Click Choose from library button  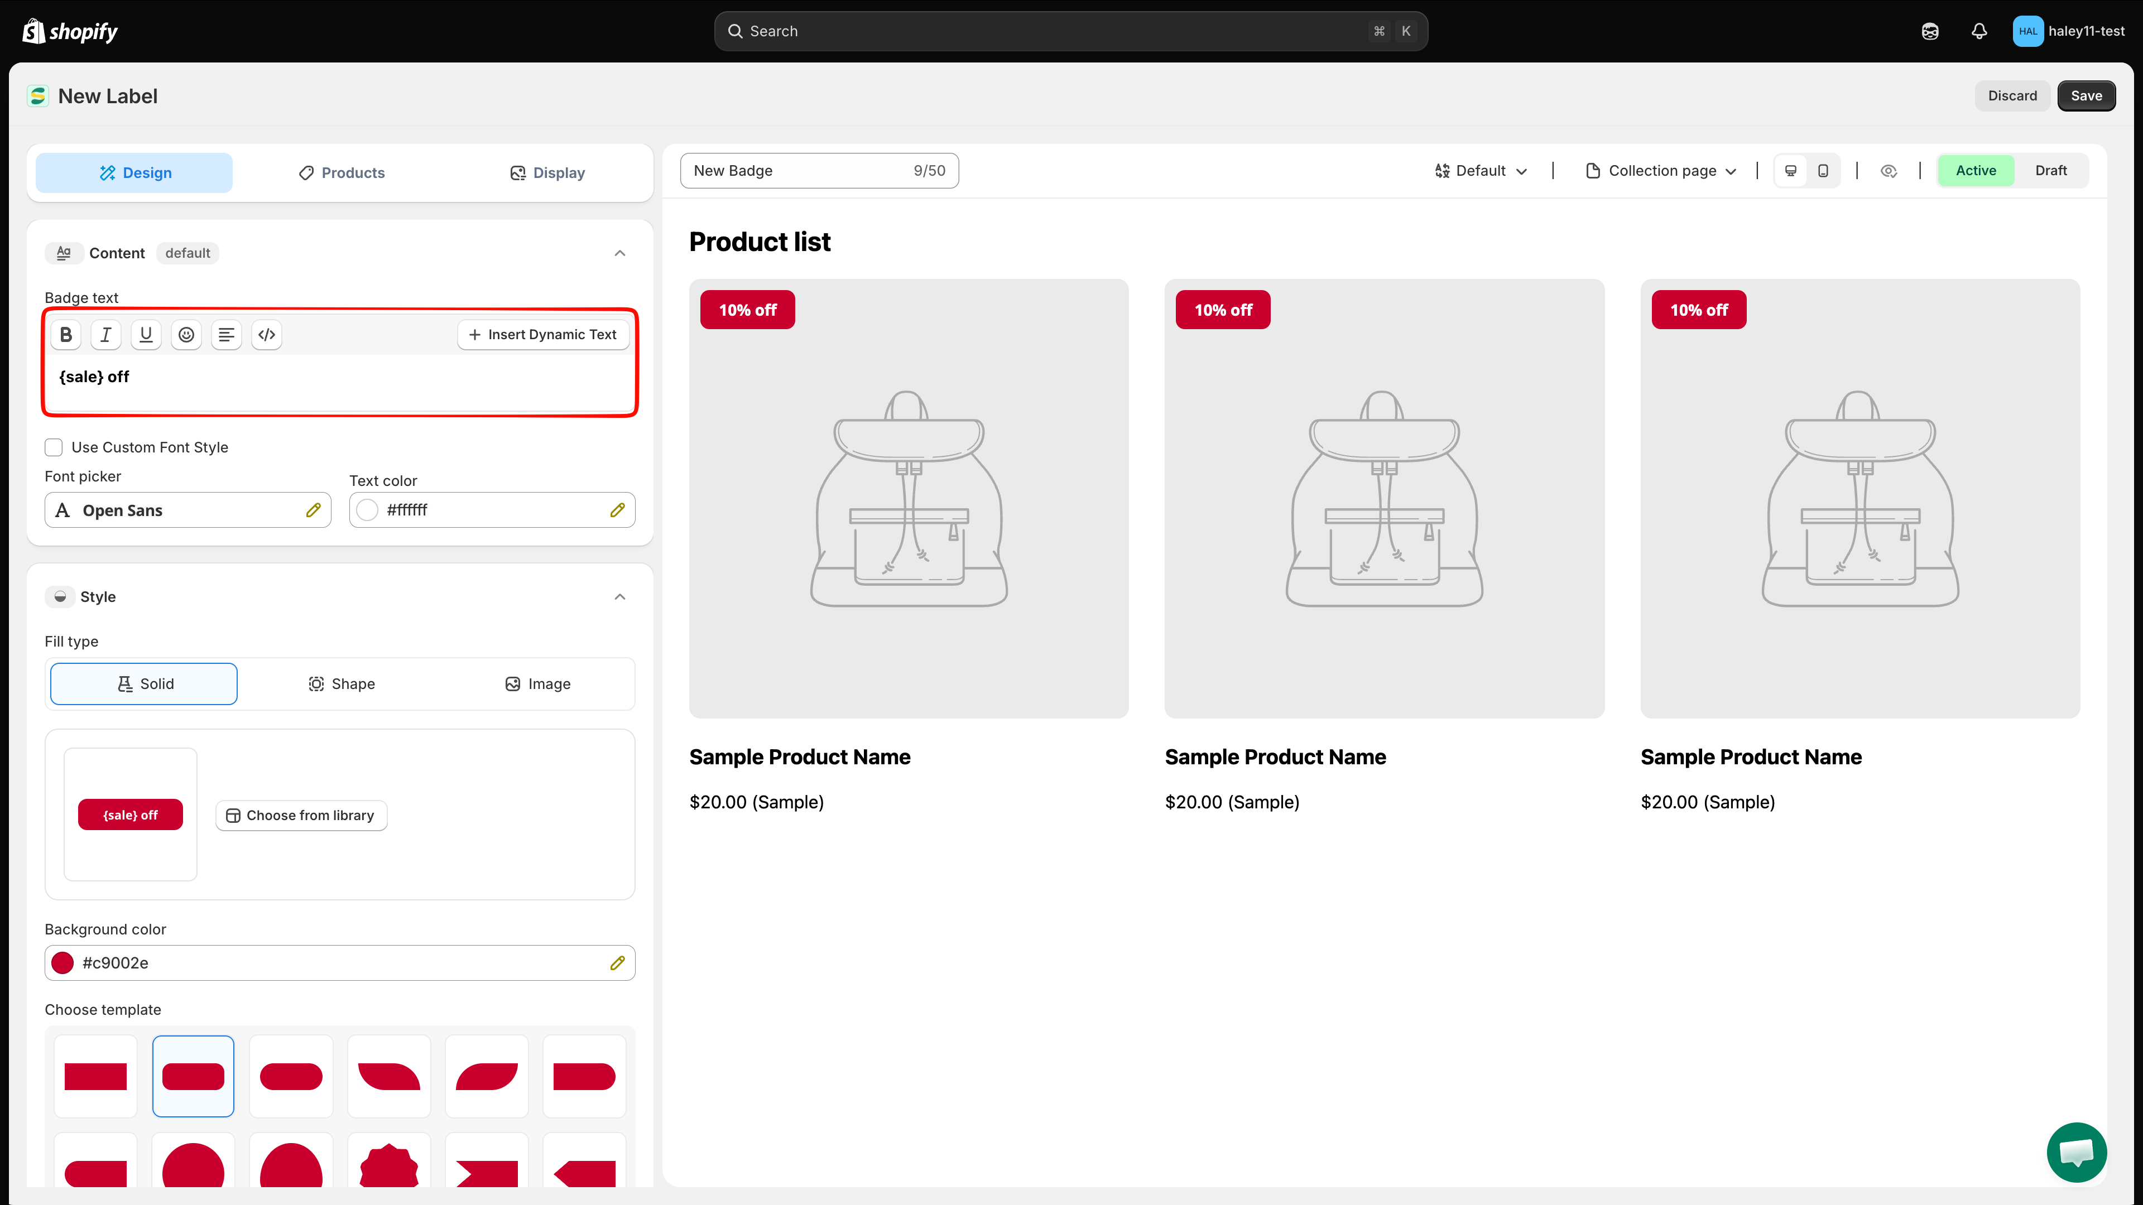coord(301,815)
